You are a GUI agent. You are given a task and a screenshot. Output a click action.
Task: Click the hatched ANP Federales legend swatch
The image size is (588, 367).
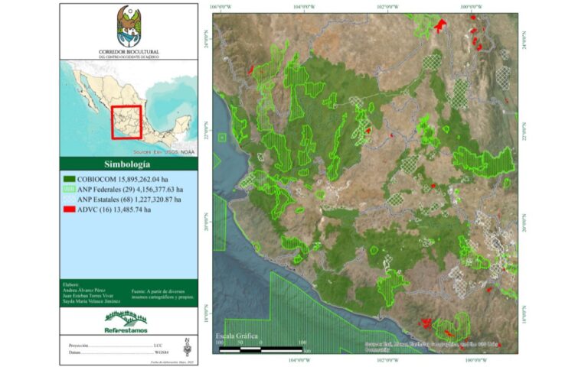tap(70, 190)
